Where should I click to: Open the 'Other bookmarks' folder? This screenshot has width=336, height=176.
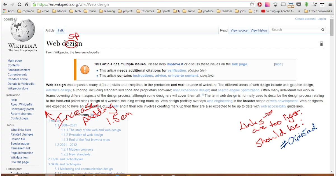[318, 11]
